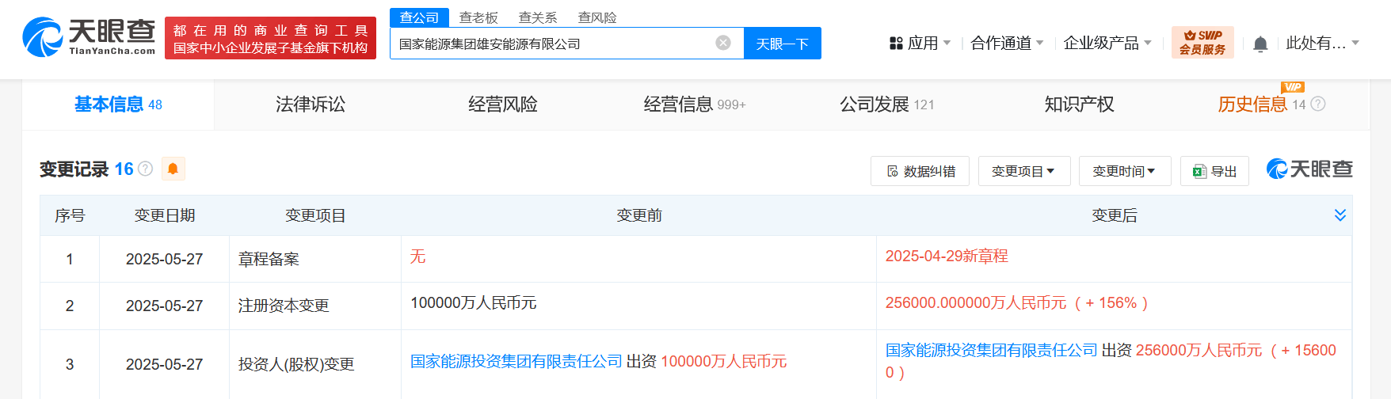This screenshot has height=399, width=1391.
Task: Click the 导出 export button
Action: point(1214,171)
